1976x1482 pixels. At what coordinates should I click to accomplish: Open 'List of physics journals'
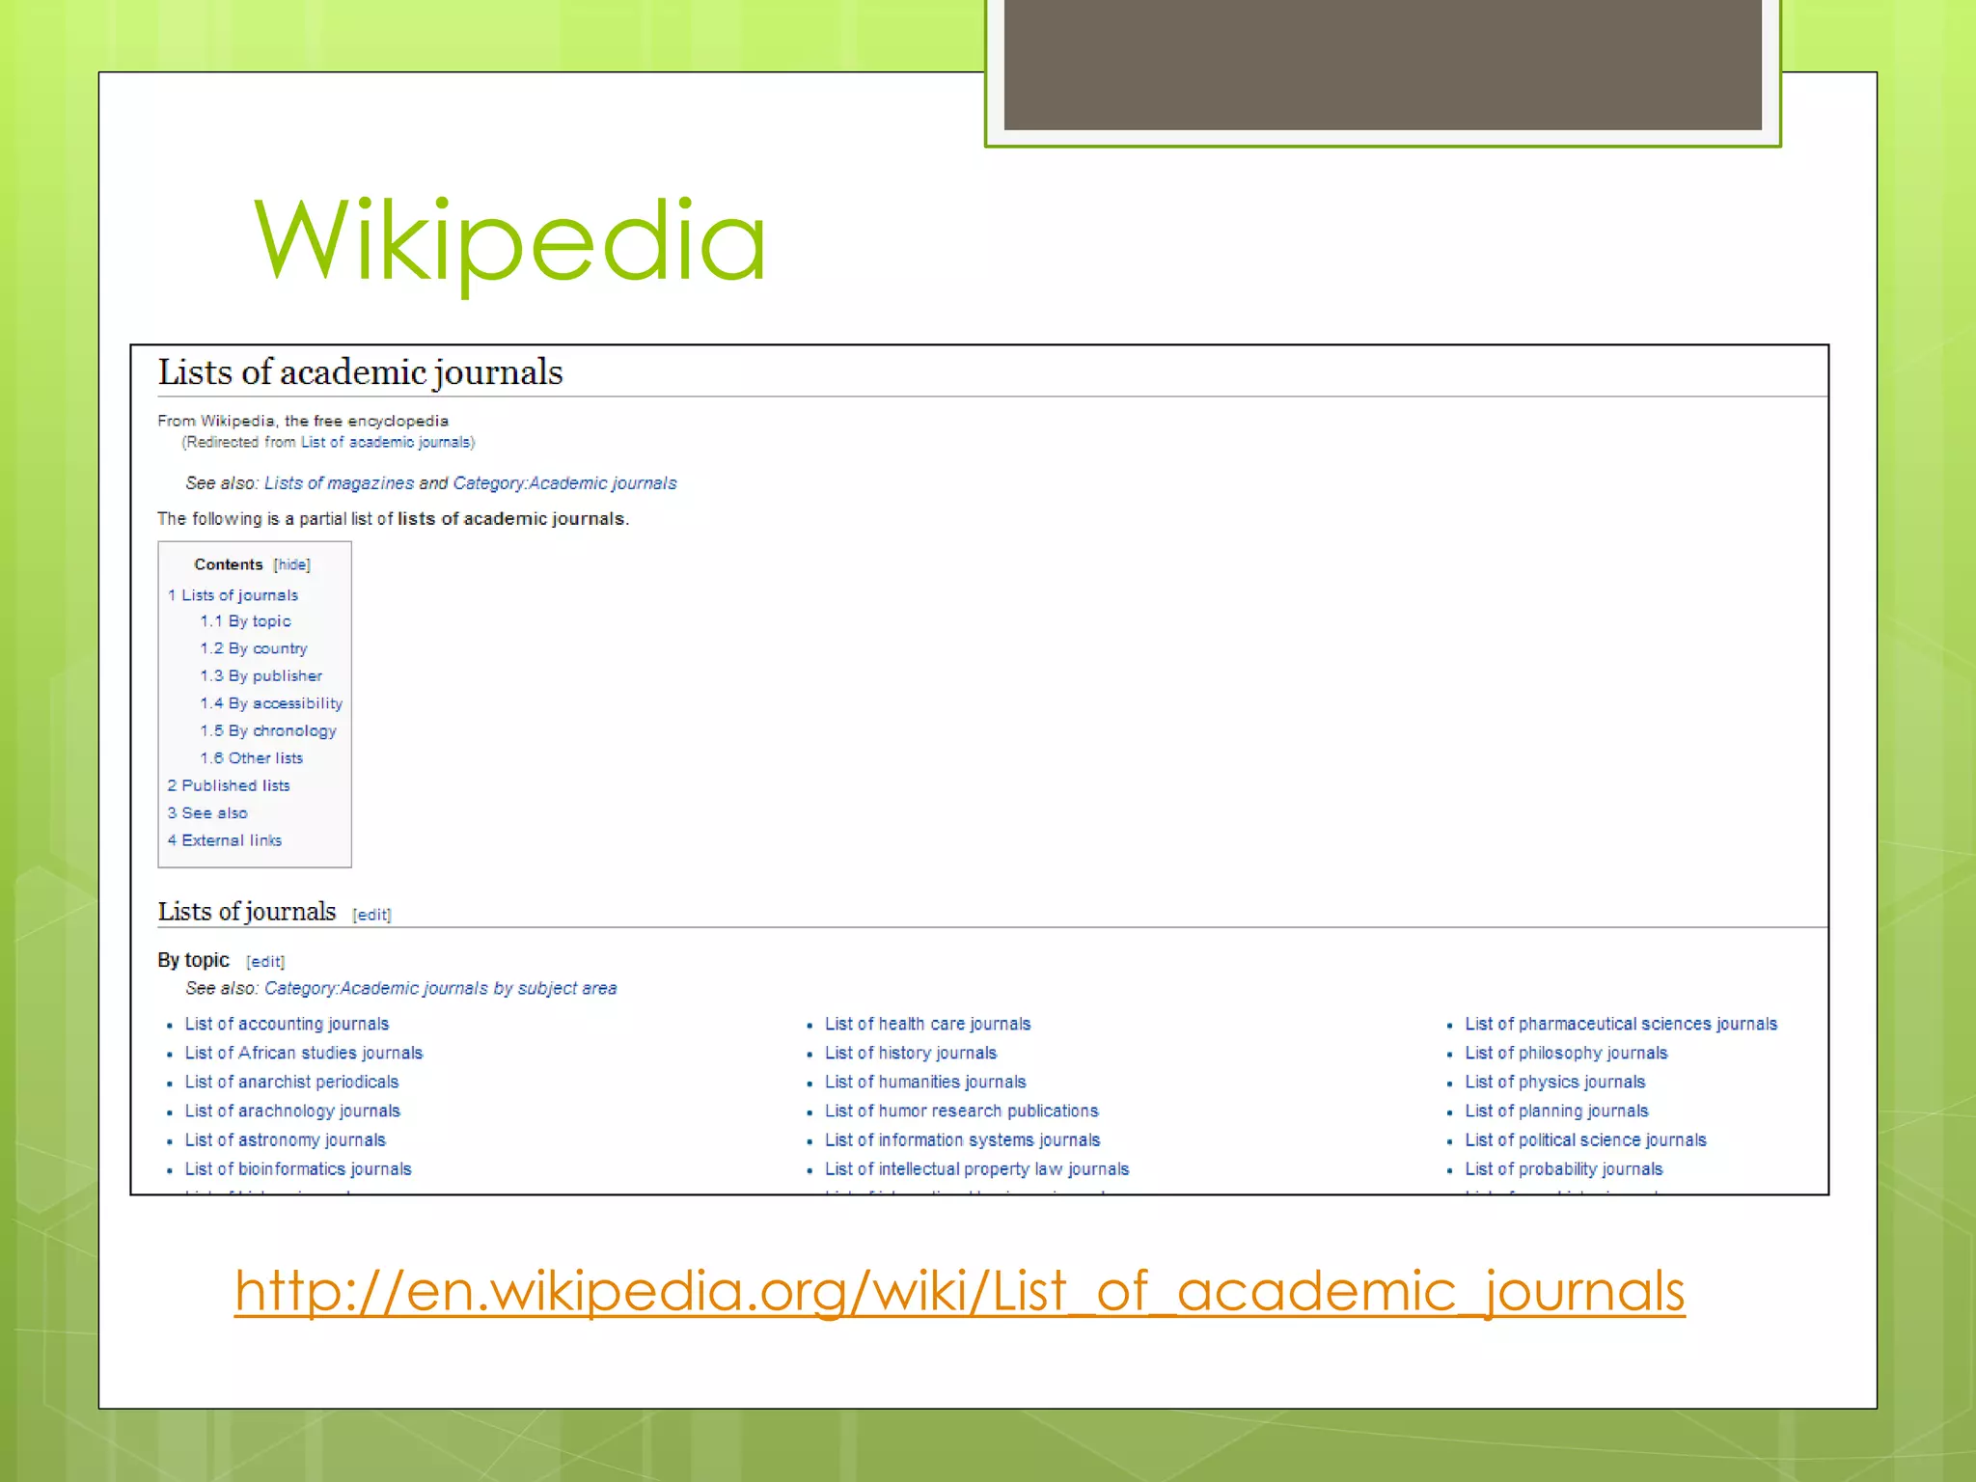(1555, 1082)
